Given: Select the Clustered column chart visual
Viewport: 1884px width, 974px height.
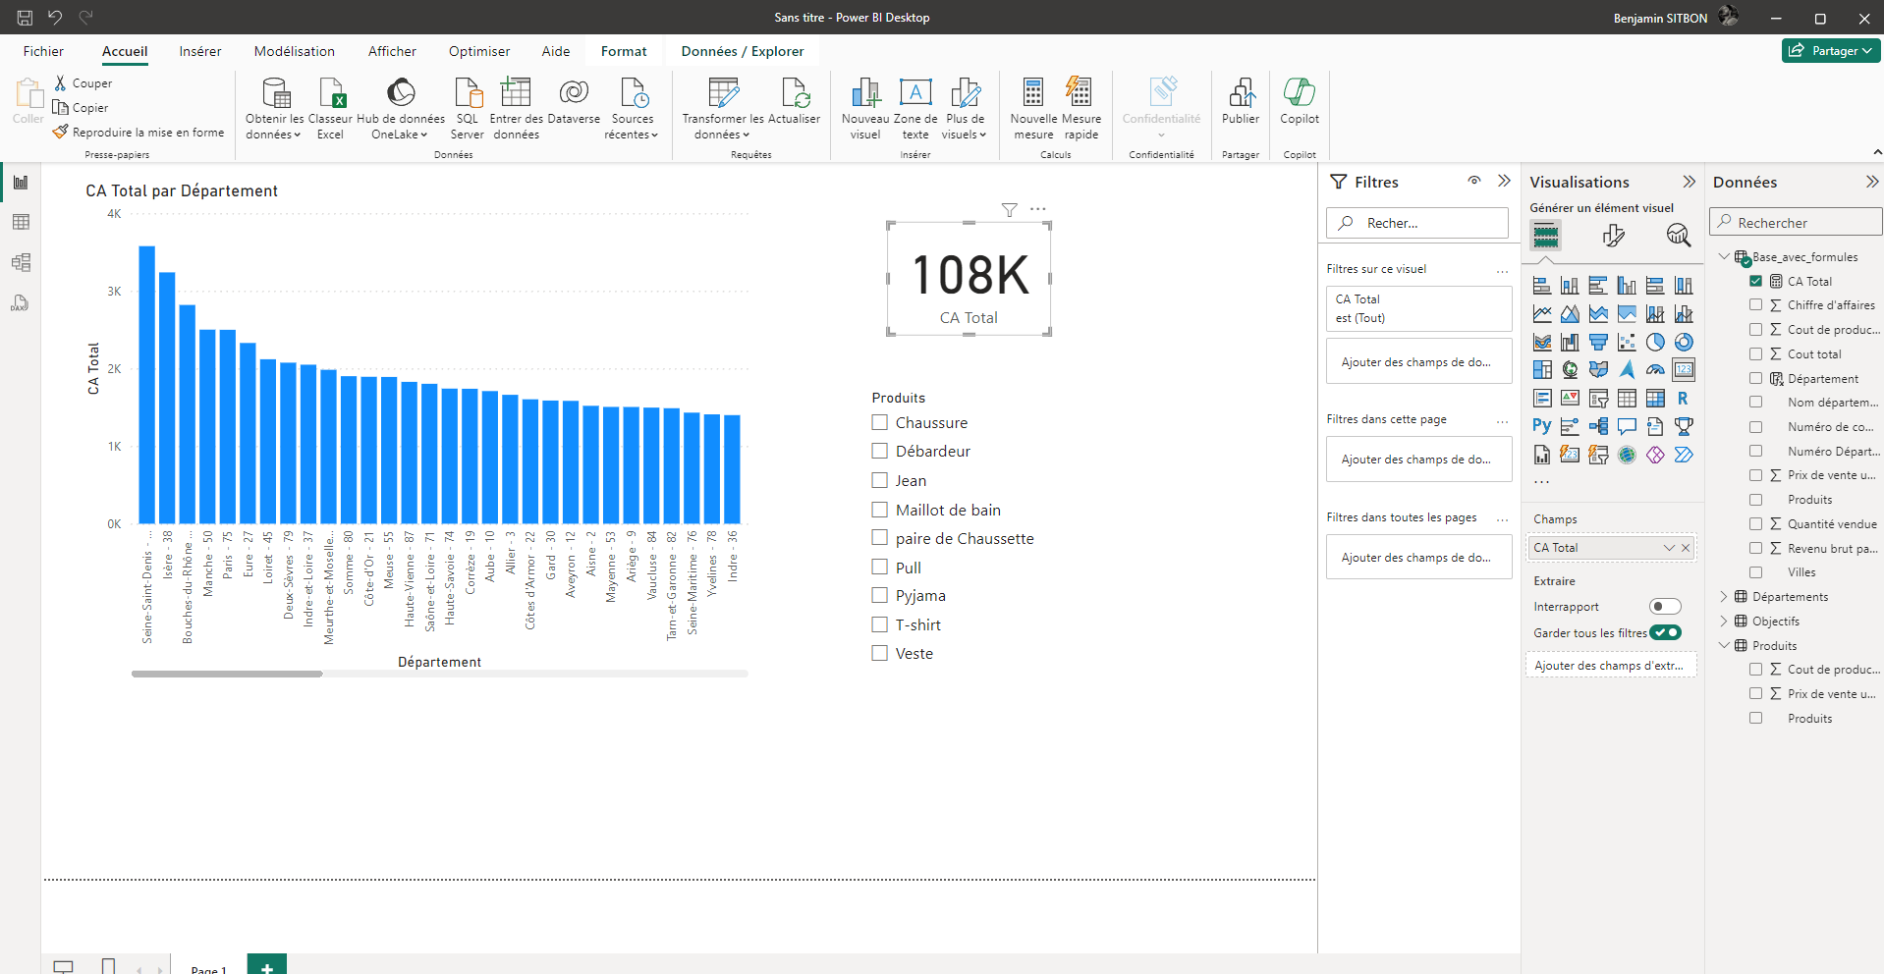Looking at the screenshot, I should (1627, 286).
